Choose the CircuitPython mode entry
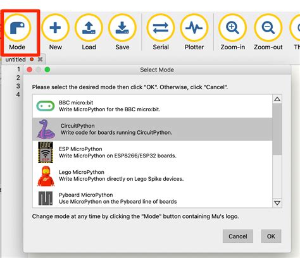This screenshot has height=258, width=300. click(153, 129)
